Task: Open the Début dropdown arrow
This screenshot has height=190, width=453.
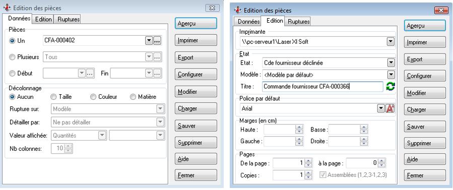Action: coord(82,74)
